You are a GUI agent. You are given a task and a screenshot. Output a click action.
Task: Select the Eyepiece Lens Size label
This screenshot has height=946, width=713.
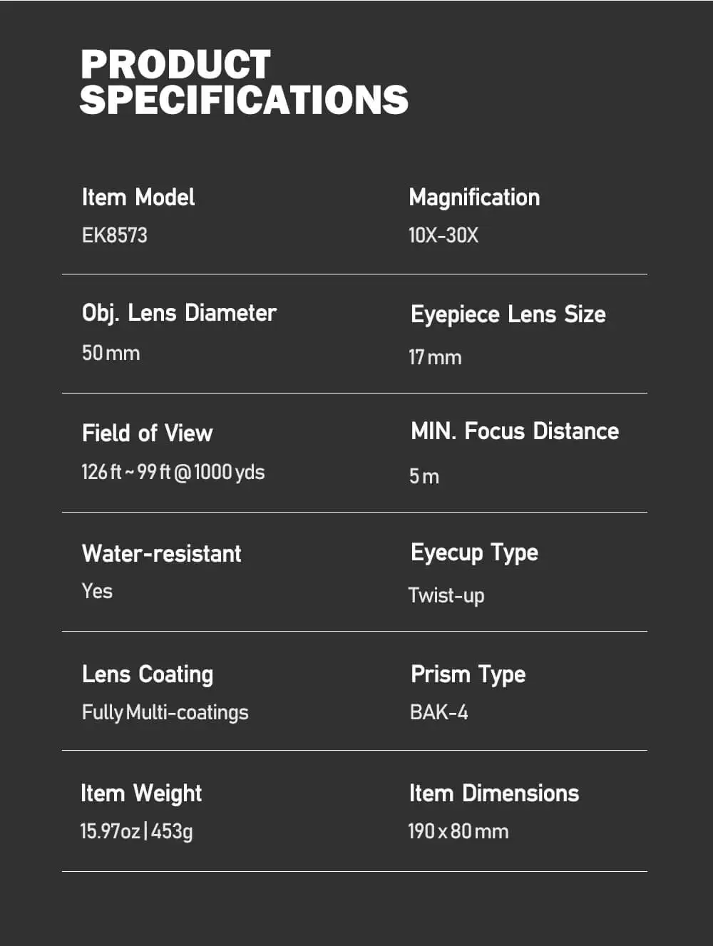(x=508, y=314)
